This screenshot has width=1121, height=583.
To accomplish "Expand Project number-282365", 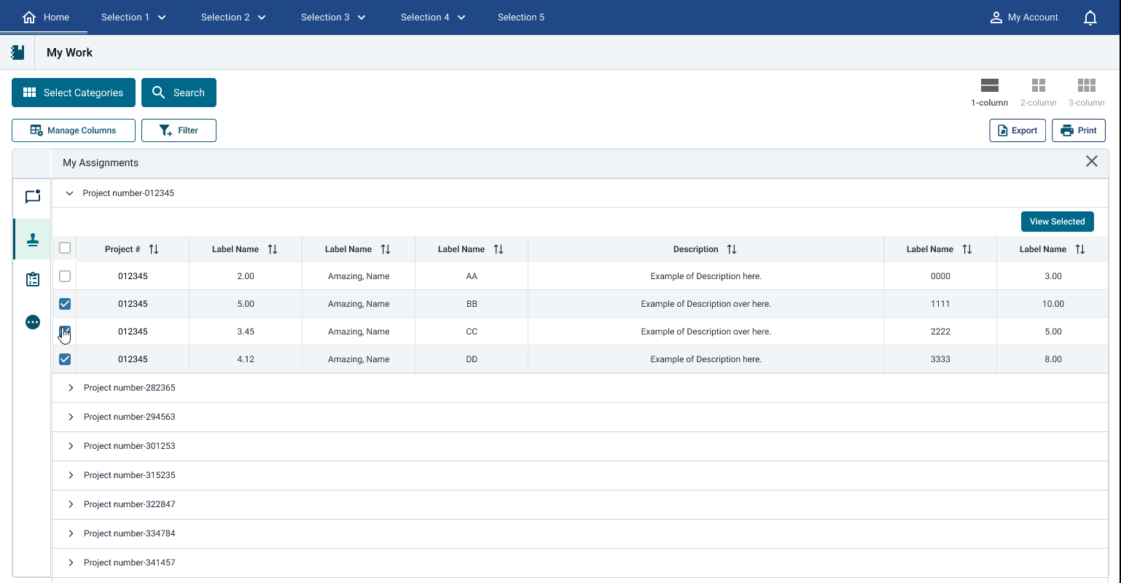I will pos(71,387).
